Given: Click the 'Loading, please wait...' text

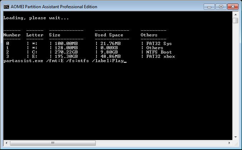Looking at the screenshot, I should (x=36, y=18).
